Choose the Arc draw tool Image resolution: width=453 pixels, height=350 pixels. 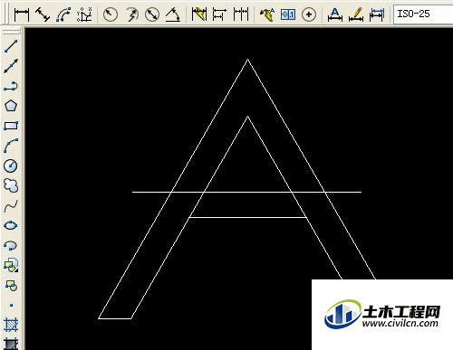coord(11,146)
